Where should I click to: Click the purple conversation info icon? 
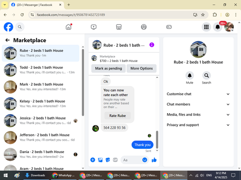pos(152,45)
